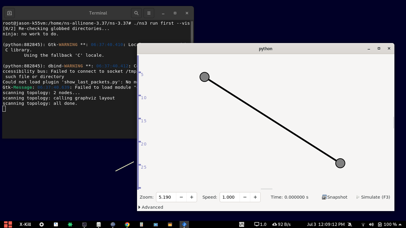Click the ruler label 15
The height and width of the screenshot is (228, 406).
click(x=144, y=121)
